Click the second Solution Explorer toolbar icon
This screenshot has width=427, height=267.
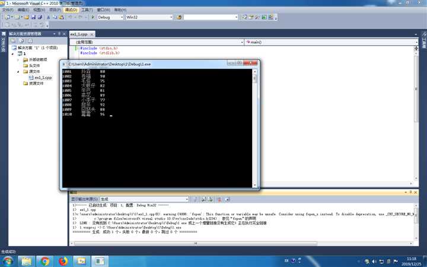click(21, 41)
